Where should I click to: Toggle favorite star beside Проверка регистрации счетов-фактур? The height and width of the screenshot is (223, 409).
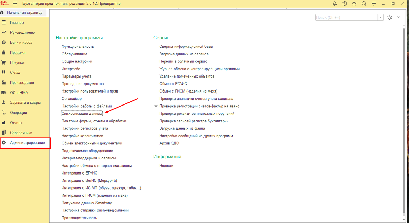(156, 106)
